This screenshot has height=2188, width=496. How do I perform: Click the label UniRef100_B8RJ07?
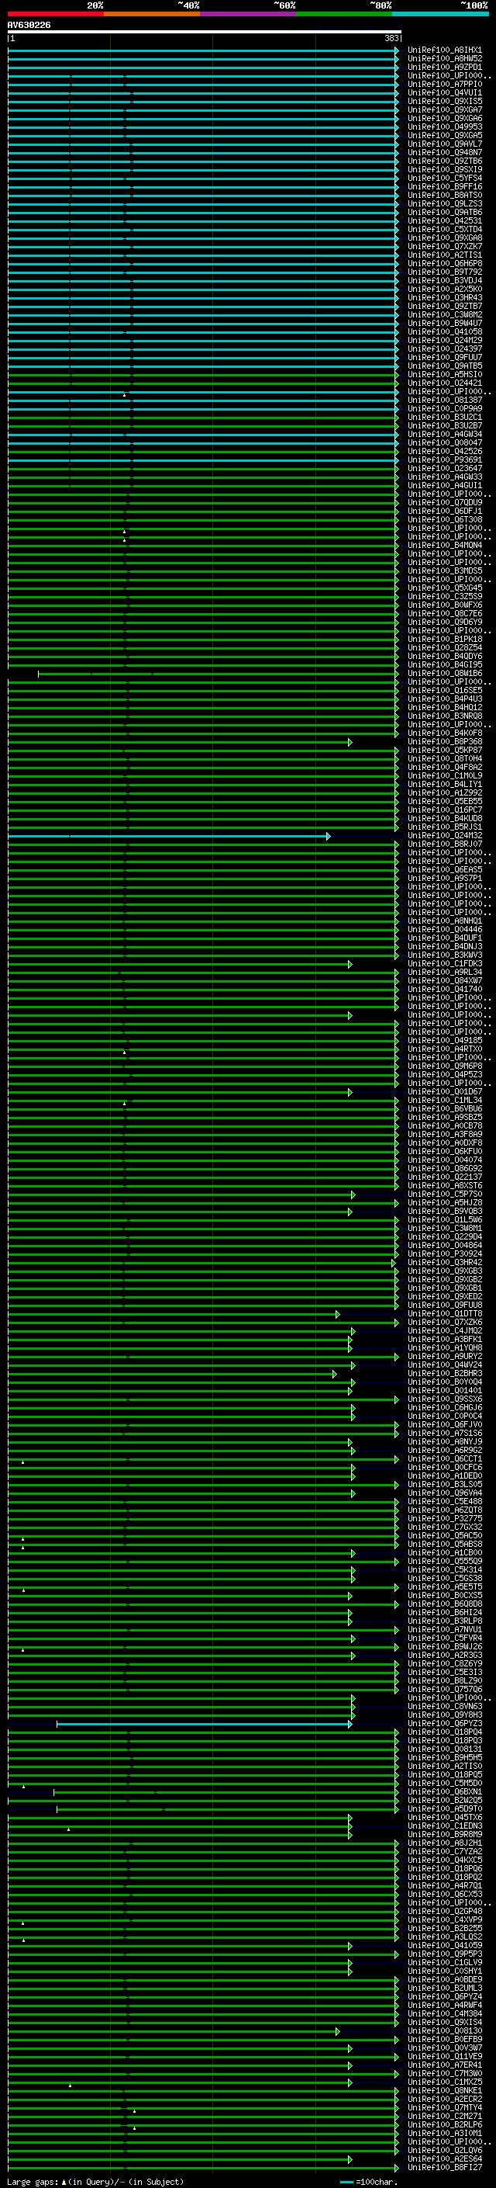click(x=444, y=844)
